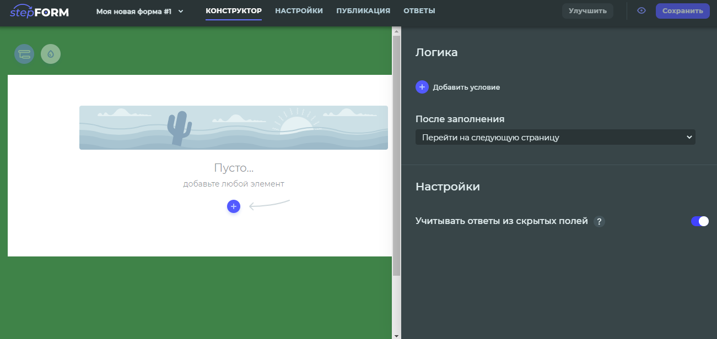Click the Пусто placeholder text area
717x339 pixels.
(x=234, y=166)
